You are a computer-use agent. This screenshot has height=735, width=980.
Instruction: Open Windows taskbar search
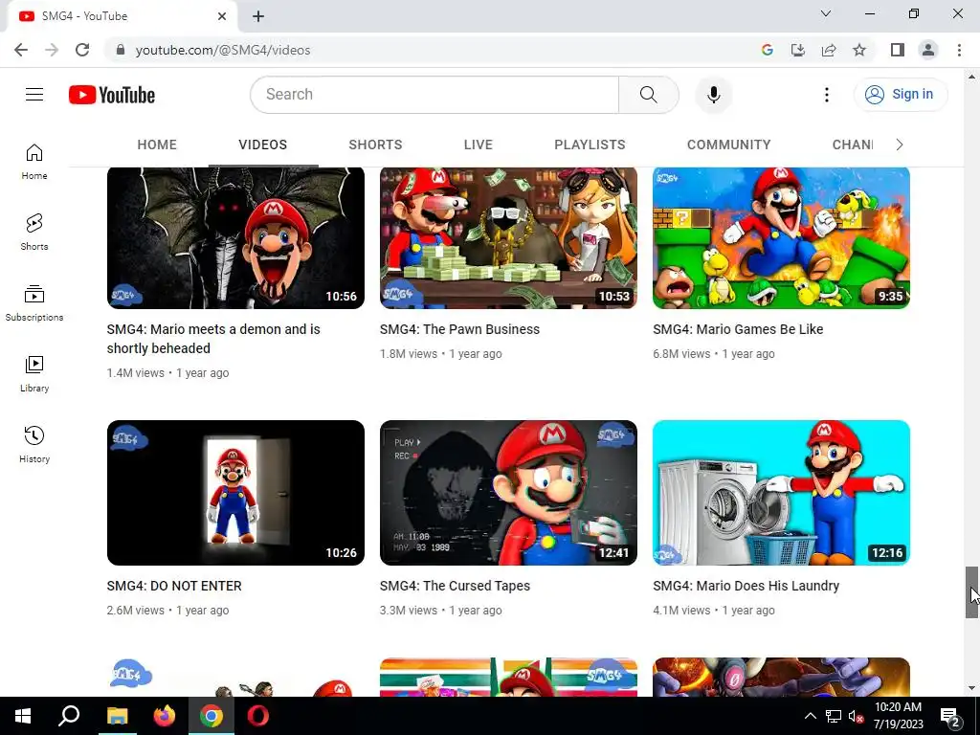click(69, 716)
